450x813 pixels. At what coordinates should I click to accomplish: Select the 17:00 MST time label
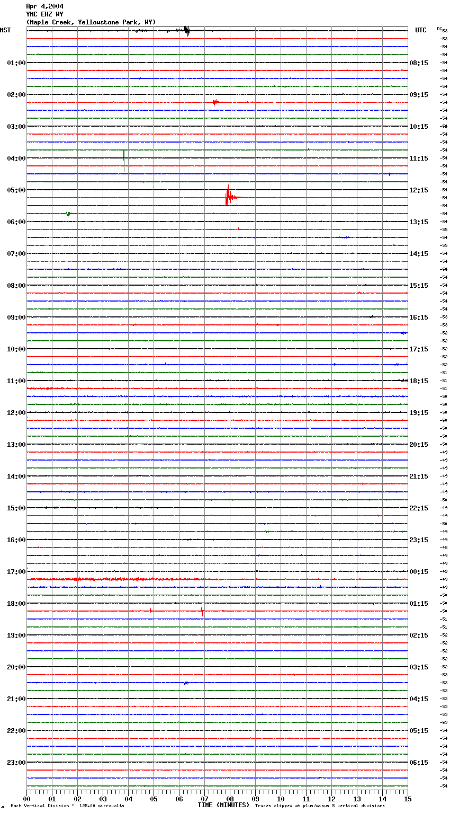(x=16, y=572)
